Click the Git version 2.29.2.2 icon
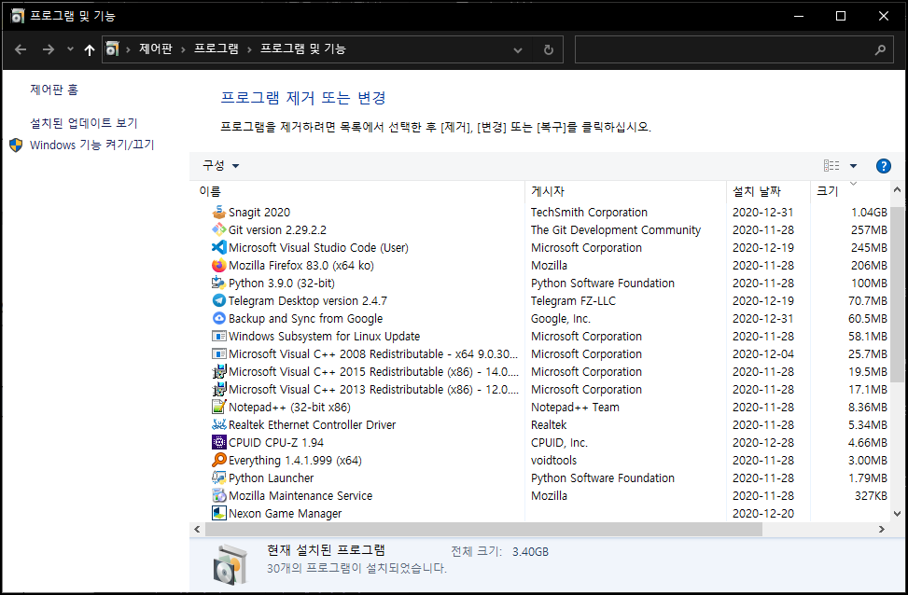 tap(219, 229)
